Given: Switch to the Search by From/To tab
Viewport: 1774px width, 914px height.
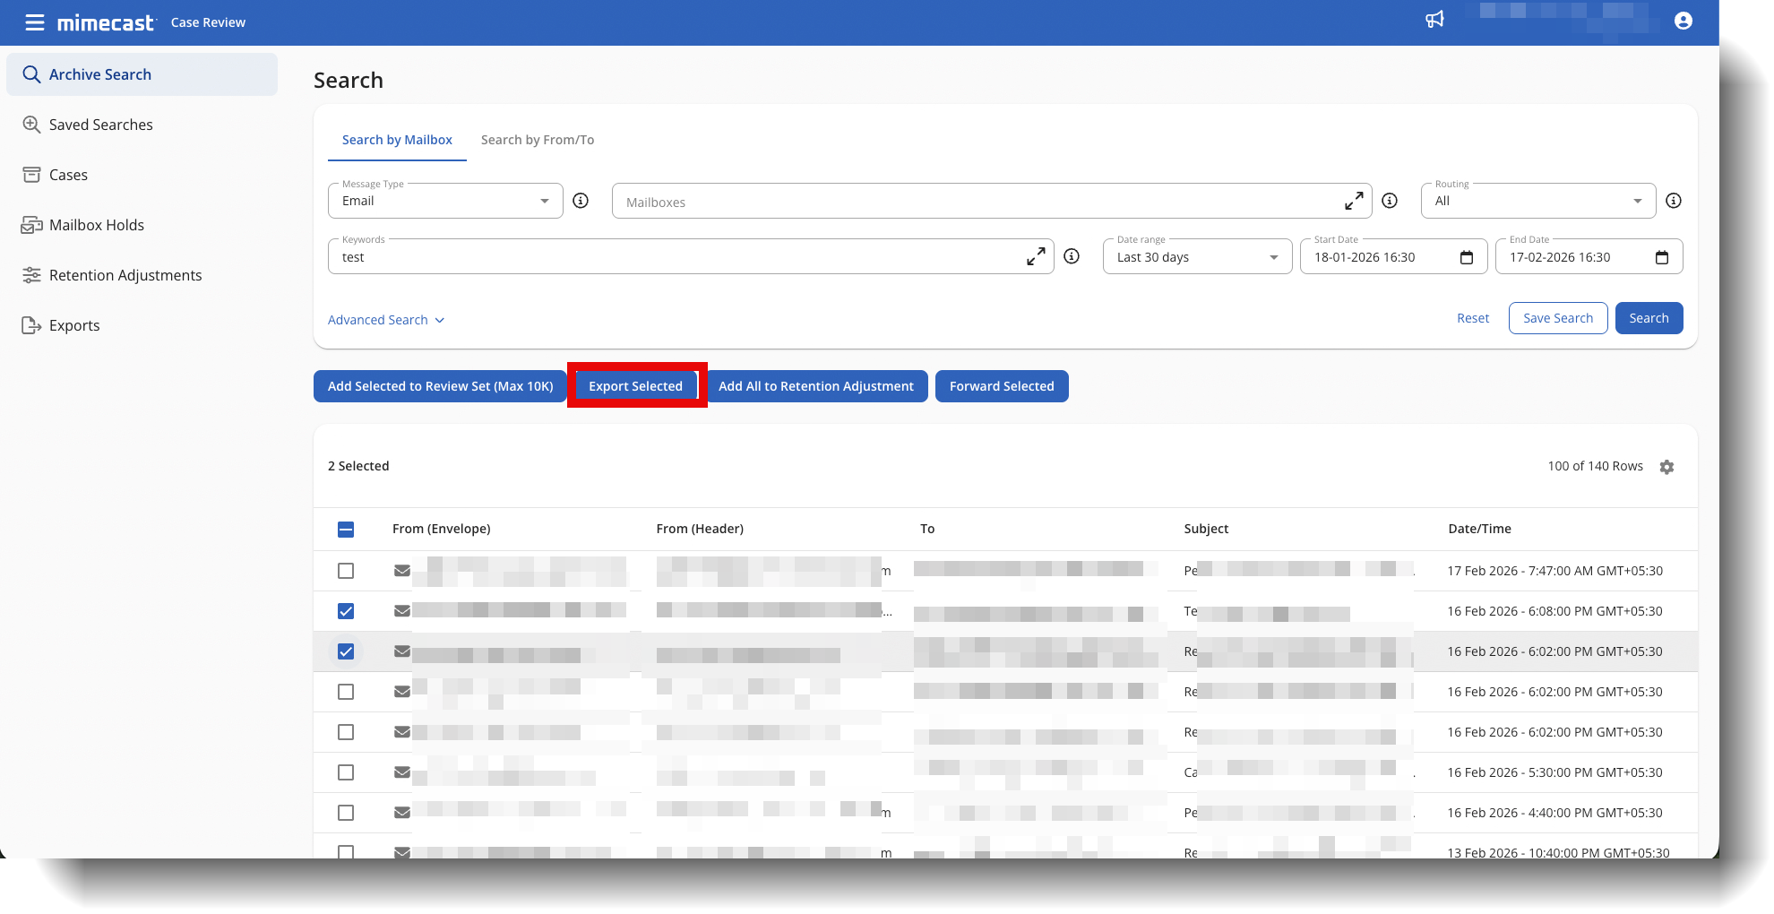Looking at the screenshot, I should (x=538, y=140).
